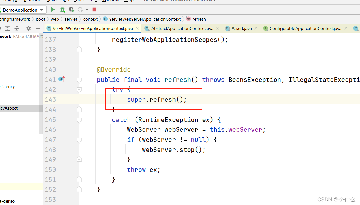Open the DemoApplication run configuration dropdown
360x205 pixels.
point(23,10)
